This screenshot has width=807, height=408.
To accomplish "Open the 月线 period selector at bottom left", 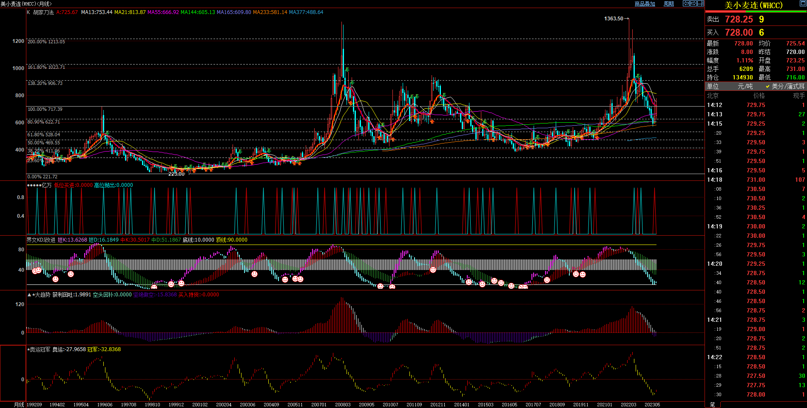I will tap(19, 405).
